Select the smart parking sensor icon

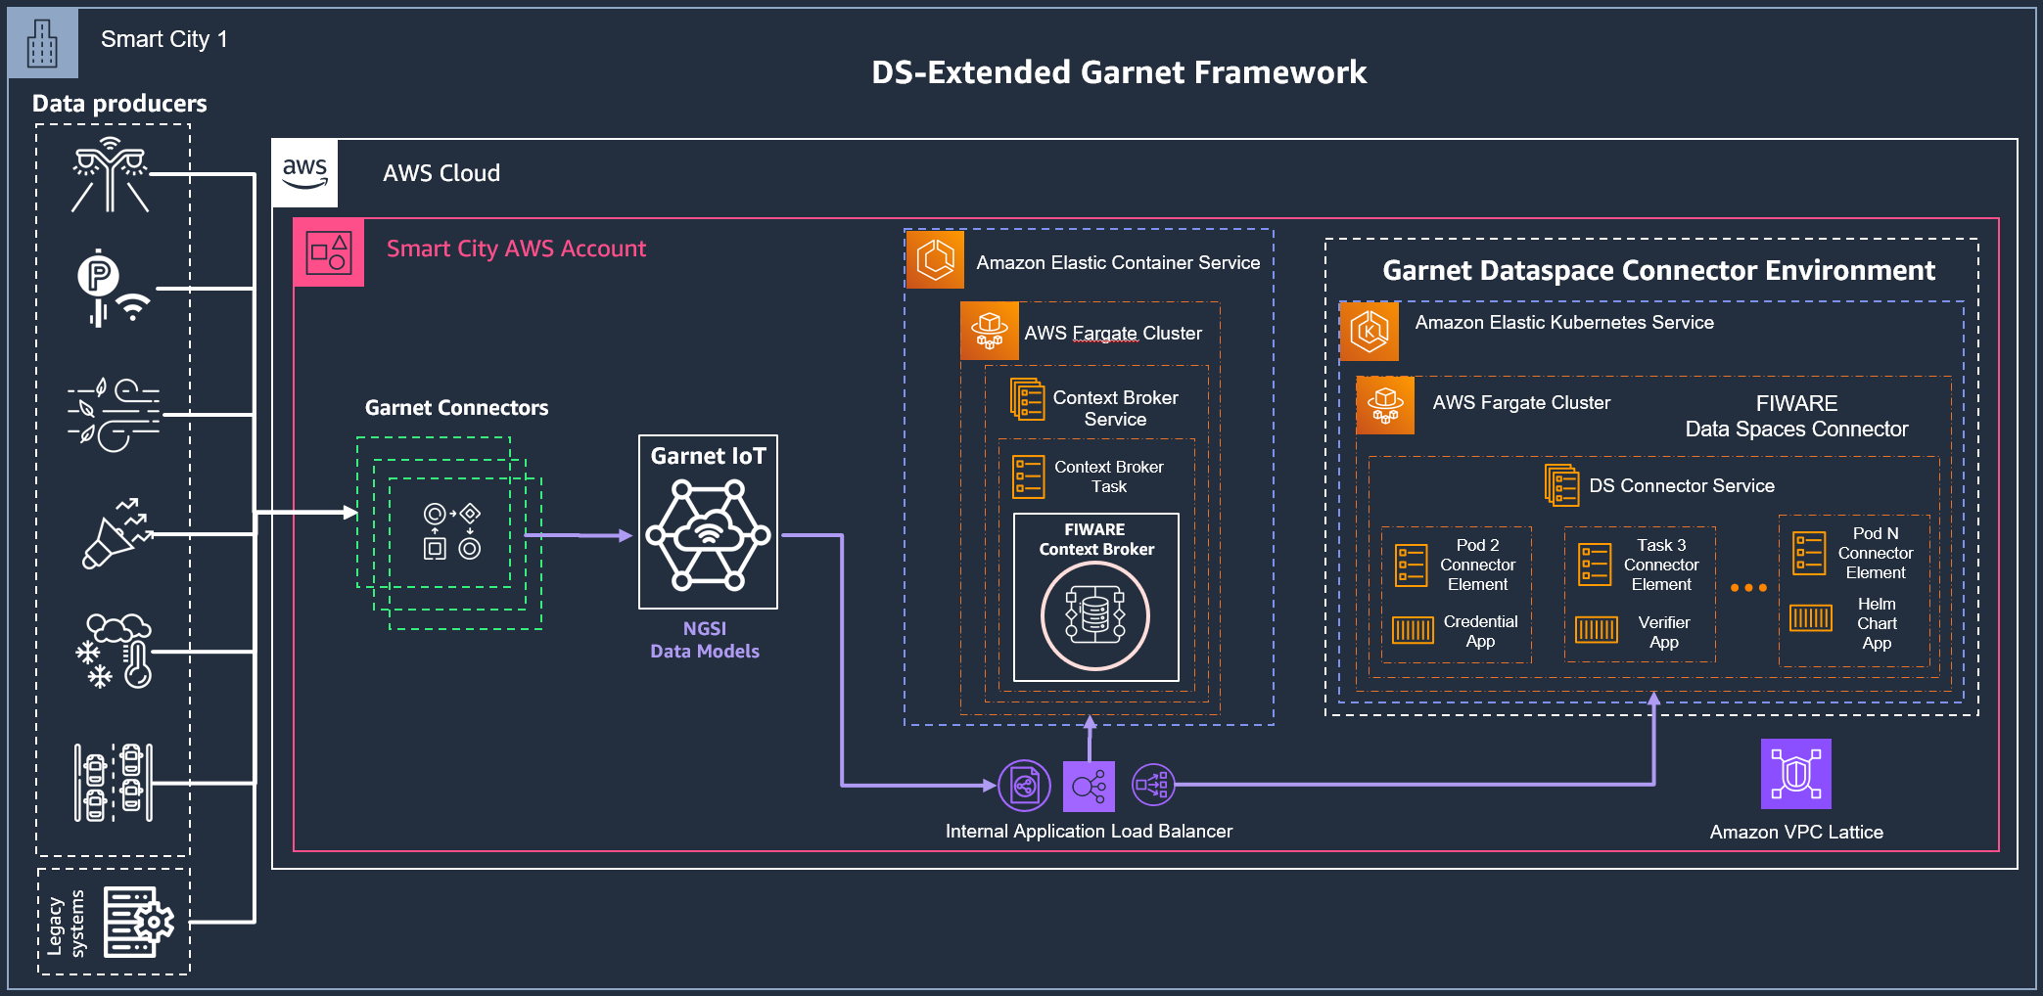tap(115, 288)
